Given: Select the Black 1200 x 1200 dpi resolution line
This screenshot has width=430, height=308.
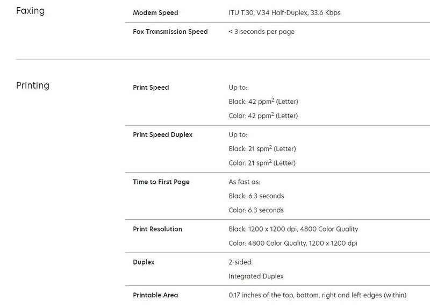Looking at the screenshot, I should point(293,229).
